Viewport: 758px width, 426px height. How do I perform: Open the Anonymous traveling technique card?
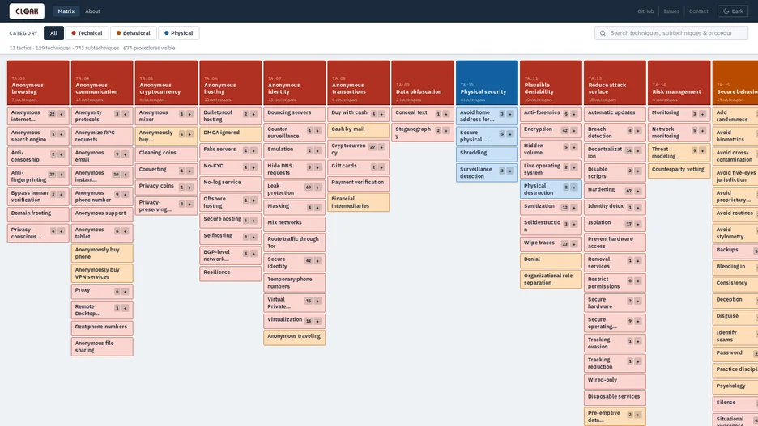click(x=295, y=337)
